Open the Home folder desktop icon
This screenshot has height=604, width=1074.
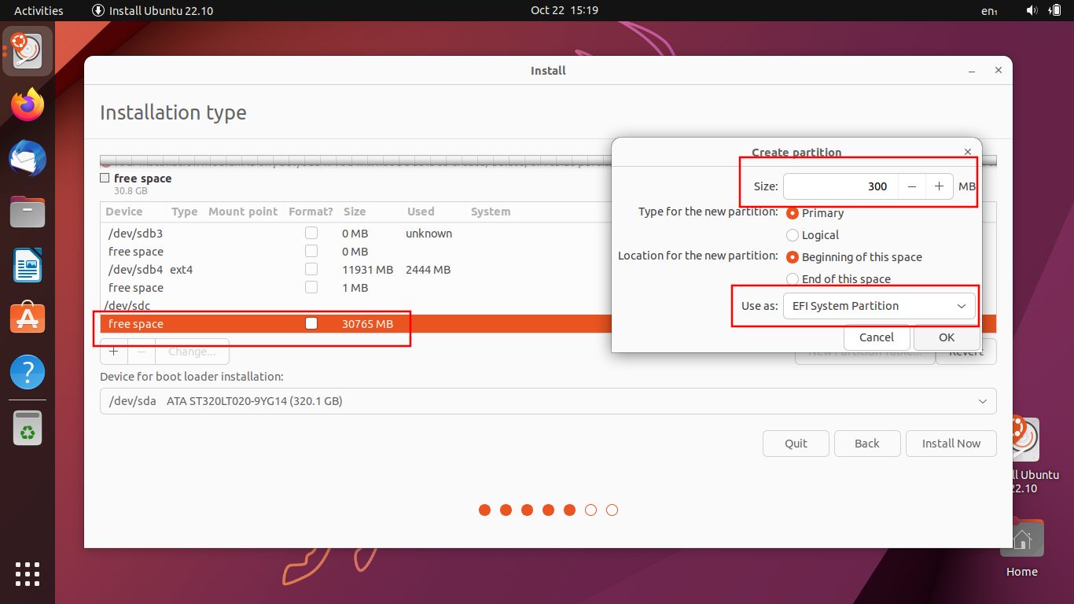tap(1022, 548)
